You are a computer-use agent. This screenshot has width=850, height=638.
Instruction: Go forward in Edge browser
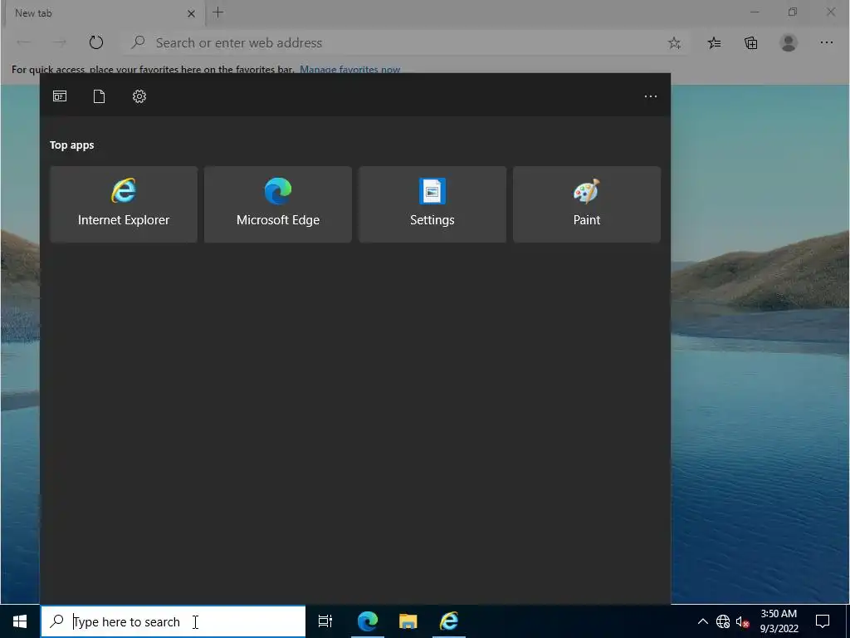(x=59, y=42)
